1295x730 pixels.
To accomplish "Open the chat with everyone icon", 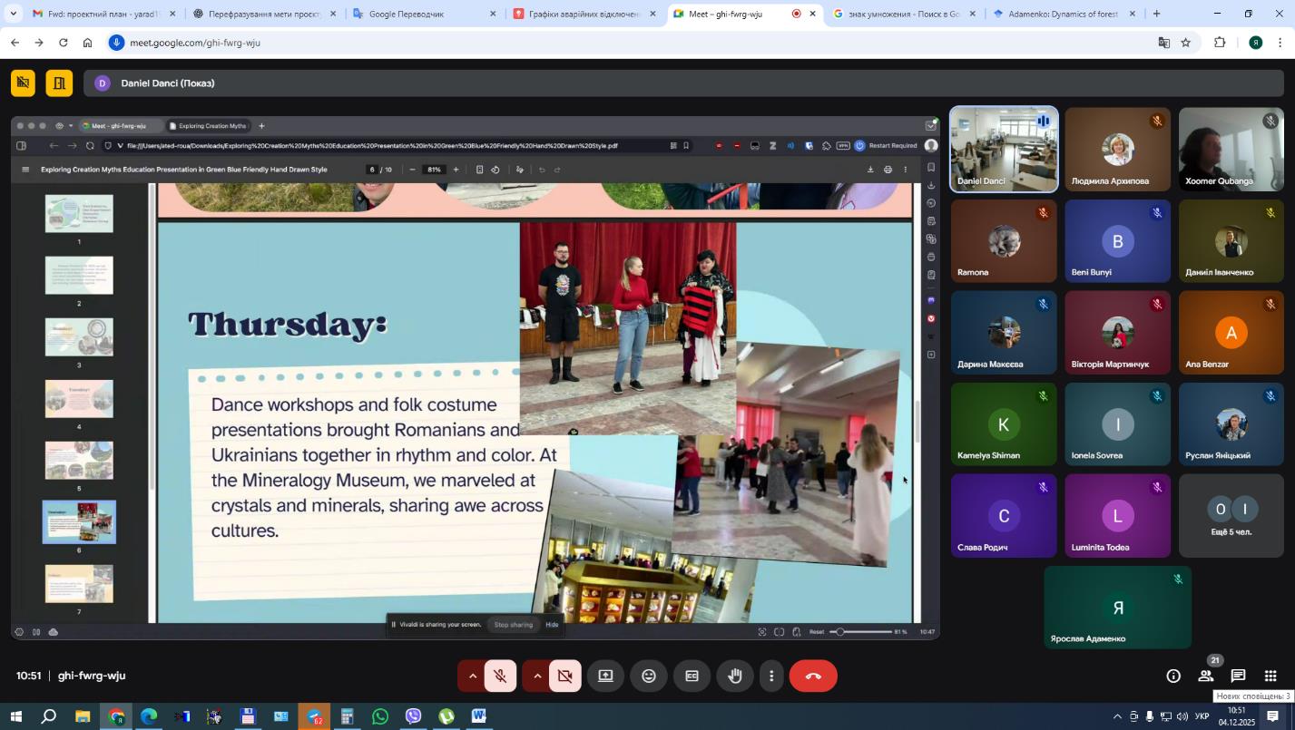I will pos(1238,676).
